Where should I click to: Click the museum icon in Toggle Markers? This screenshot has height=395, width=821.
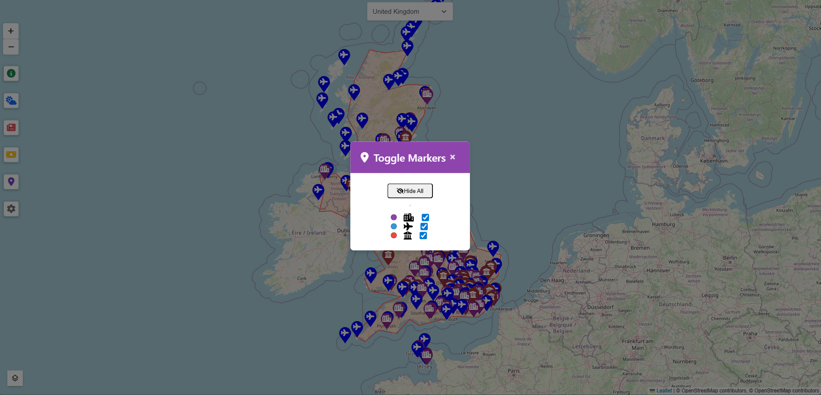pyautogui.click(x=407, y=235)
